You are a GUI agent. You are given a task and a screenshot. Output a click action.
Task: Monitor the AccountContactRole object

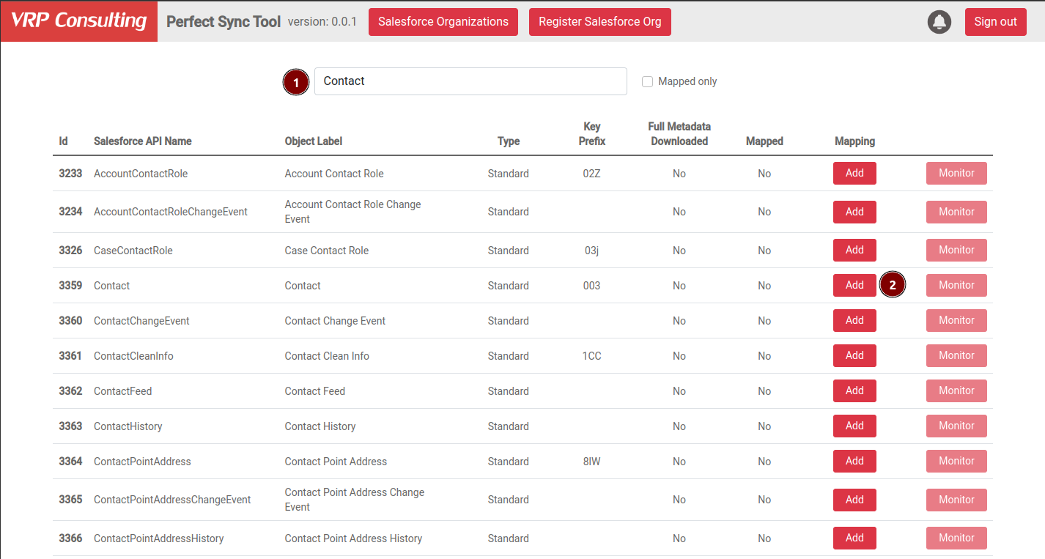pyautogui.click(x=956, y=173)
